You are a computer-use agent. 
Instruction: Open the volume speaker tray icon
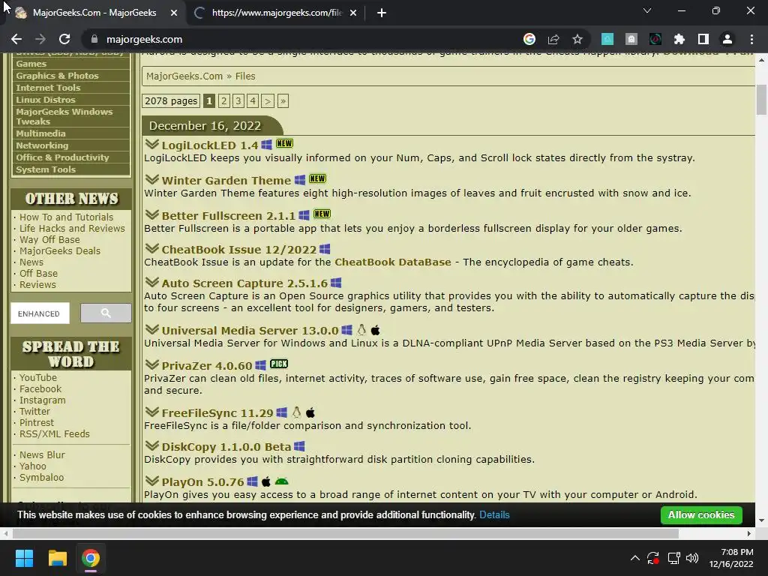click(692, 558)
